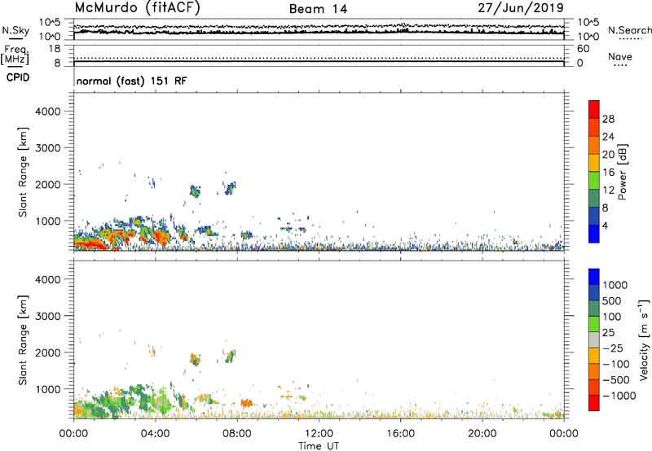Click the 1000 tick on velocity panel axis
Image resolution: width=652 pixels, height=451 pixels.
[x=48, y=389]
